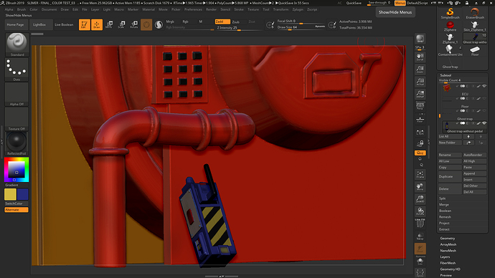Image resolution: width=495 pixels, height=278 pixels.
Task: Select the Rotate transform tool
Action: [134, 24]
